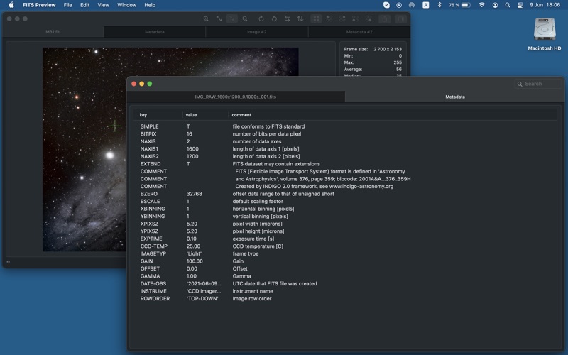
Task: Rotate the image counterclockwise
Action: coord(274,19)
